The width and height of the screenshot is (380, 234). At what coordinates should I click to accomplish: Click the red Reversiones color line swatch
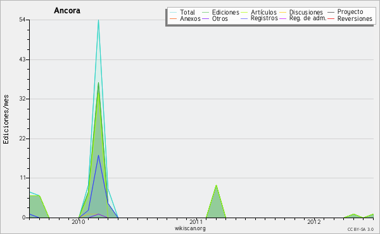331,18
